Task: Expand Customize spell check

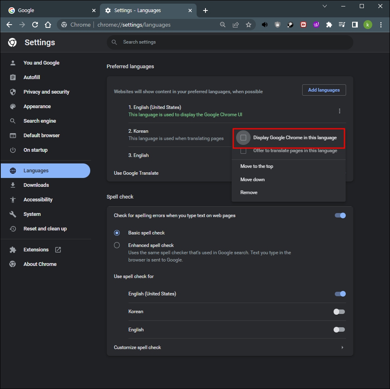Action: coord(230,347)
